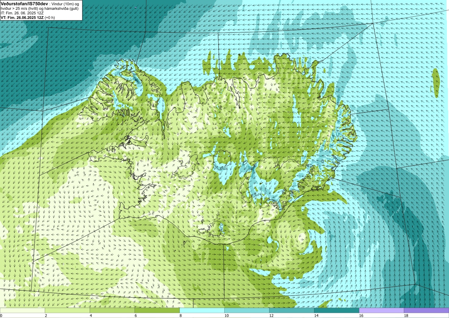The width and height of the screenshot is (449, 318).
Task: Click the 'VT: Fim. 26.06.2025 12Z (+0 h)' line
Action: click(28, 18)
